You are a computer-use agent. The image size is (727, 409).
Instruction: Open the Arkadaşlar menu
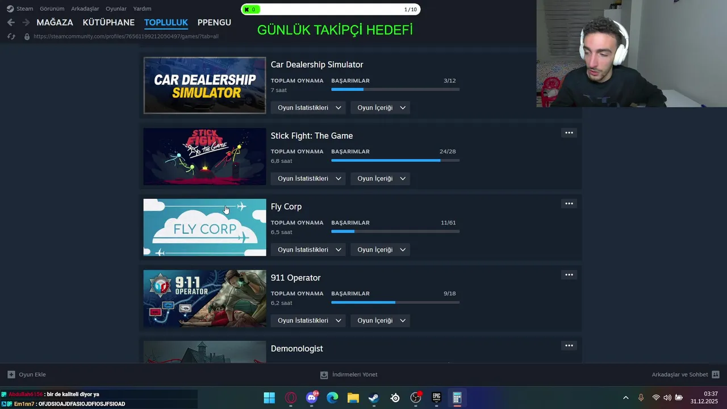coord(85,9)
